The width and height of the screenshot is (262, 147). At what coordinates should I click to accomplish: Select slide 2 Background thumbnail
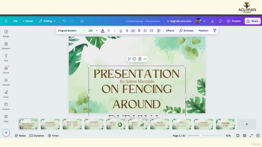(50, 124)
